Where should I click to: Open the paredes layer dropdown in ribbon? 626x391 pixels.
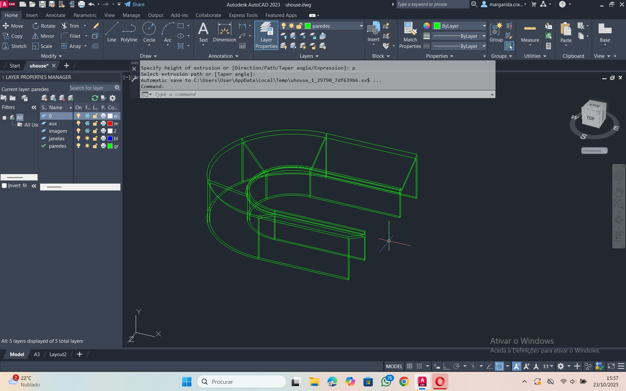coord(361,26)
